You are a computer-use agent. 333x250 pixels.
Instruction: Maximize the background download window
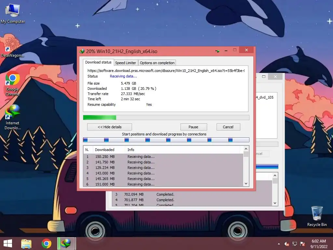click(263, 76)
